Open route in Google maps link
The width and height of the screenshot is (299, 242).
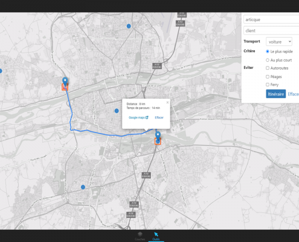(x=138, y=117)
